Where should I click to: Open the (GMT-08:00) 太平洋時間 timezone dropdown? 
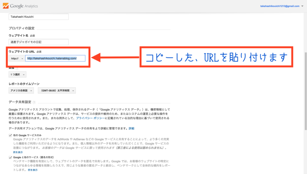click(x=57, y=90)
